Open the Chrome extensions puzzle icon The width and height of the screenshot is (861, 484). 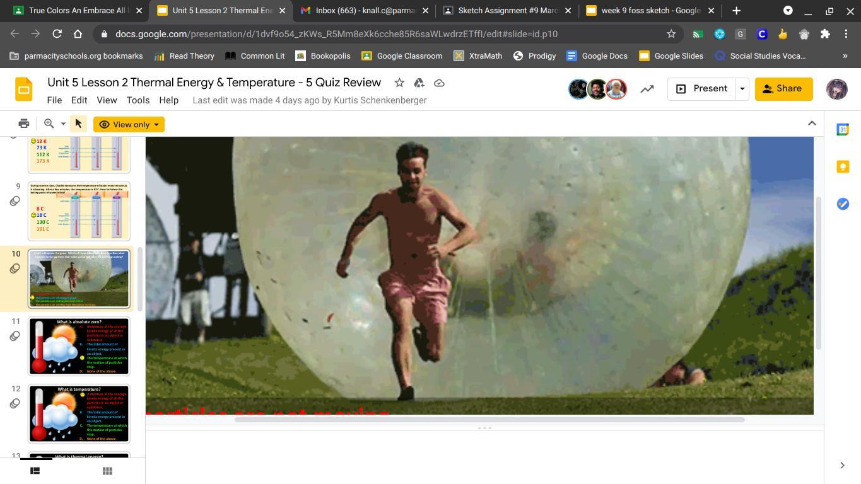click(x=825, y=34)
